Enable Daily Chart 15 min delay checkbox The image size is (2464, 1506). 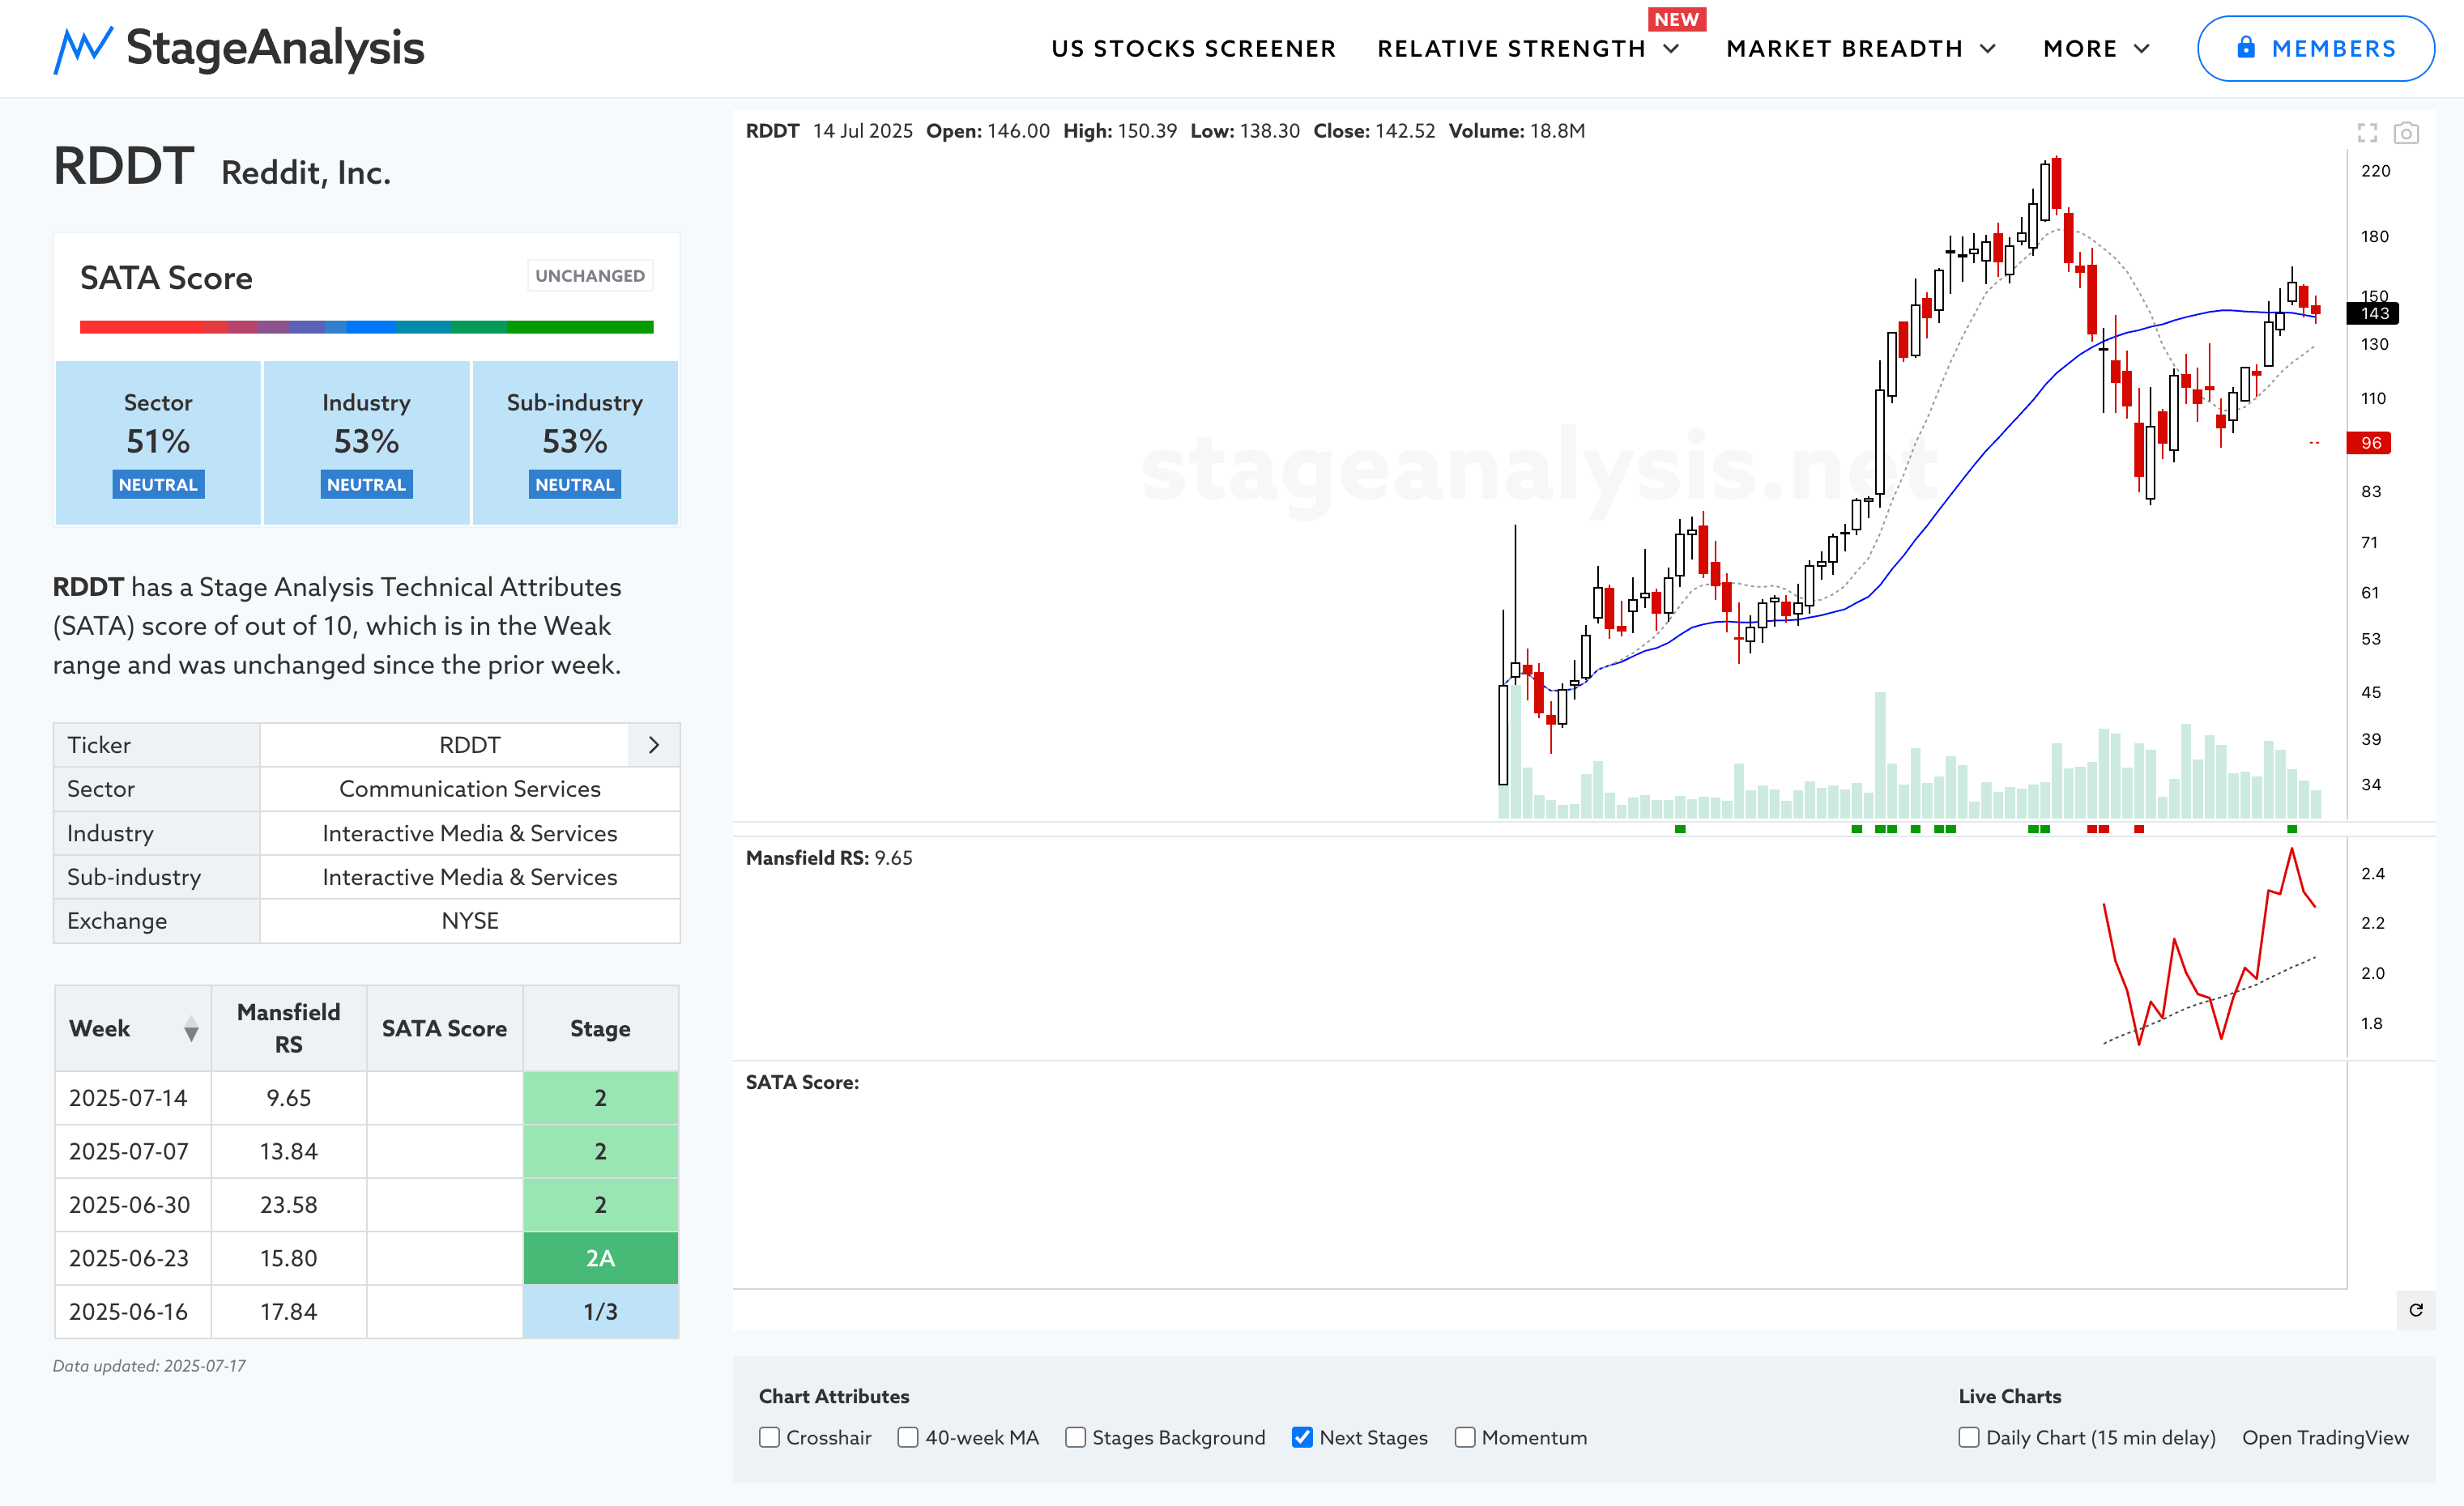pyautogui.click(x=1969, y=1437)
